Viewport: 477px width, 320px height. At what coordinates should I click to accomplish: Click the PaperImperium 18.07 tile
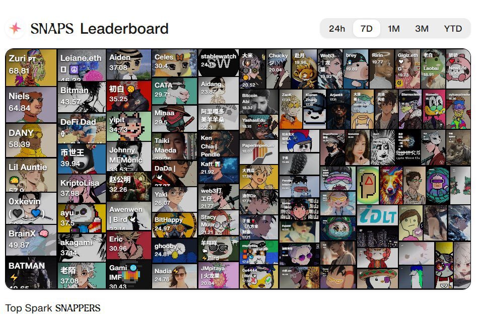pos(258,151)
